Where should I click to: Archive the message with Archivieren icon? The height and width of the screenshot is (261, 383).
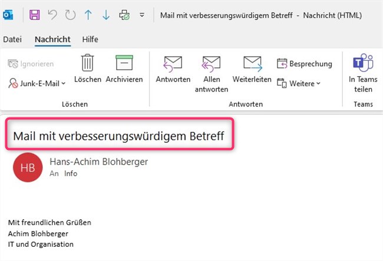124,69
